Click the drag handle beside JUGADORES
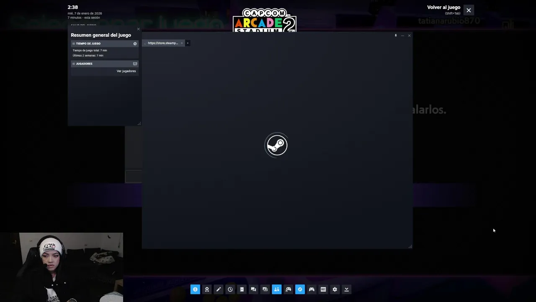536x302 pixels. tap(74, 64)
